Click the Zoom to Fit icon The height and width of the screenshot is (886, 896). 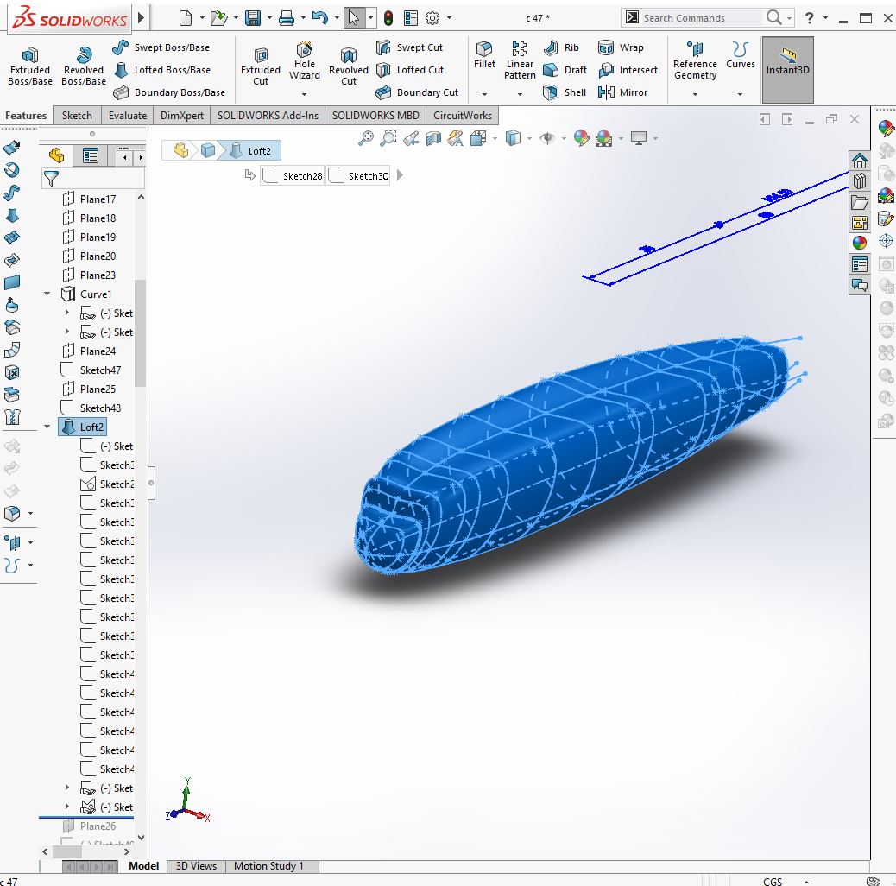click(x=366, y=138)
